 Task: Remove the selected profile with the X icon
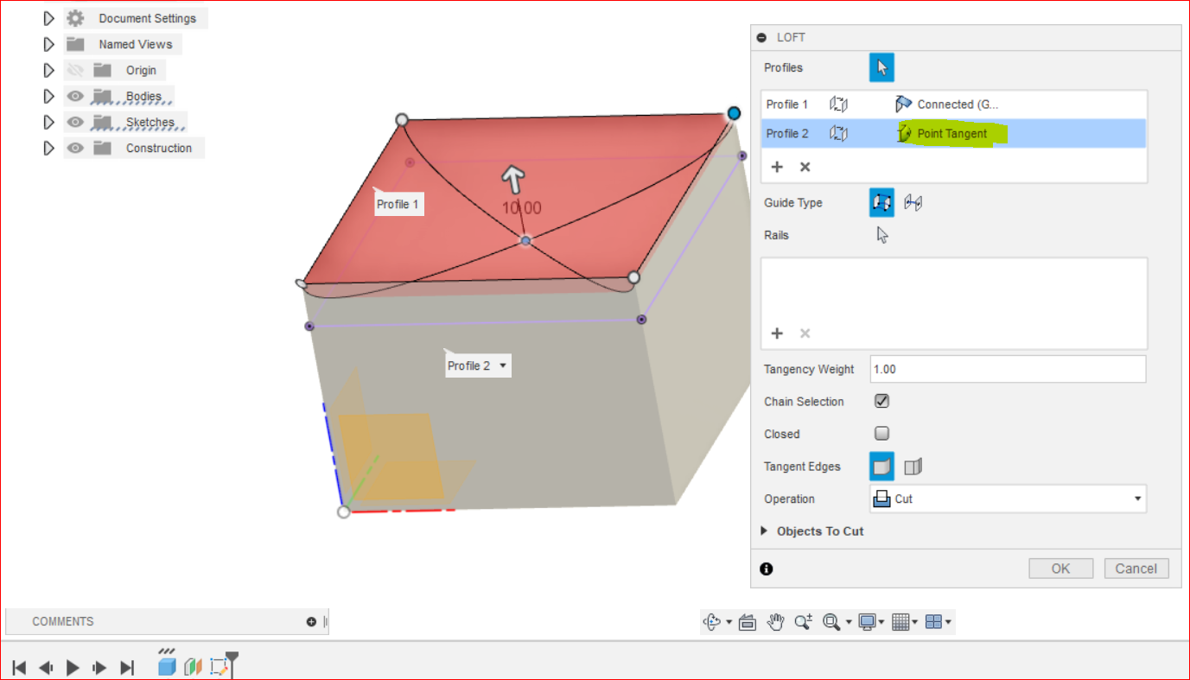pos(805,167)
